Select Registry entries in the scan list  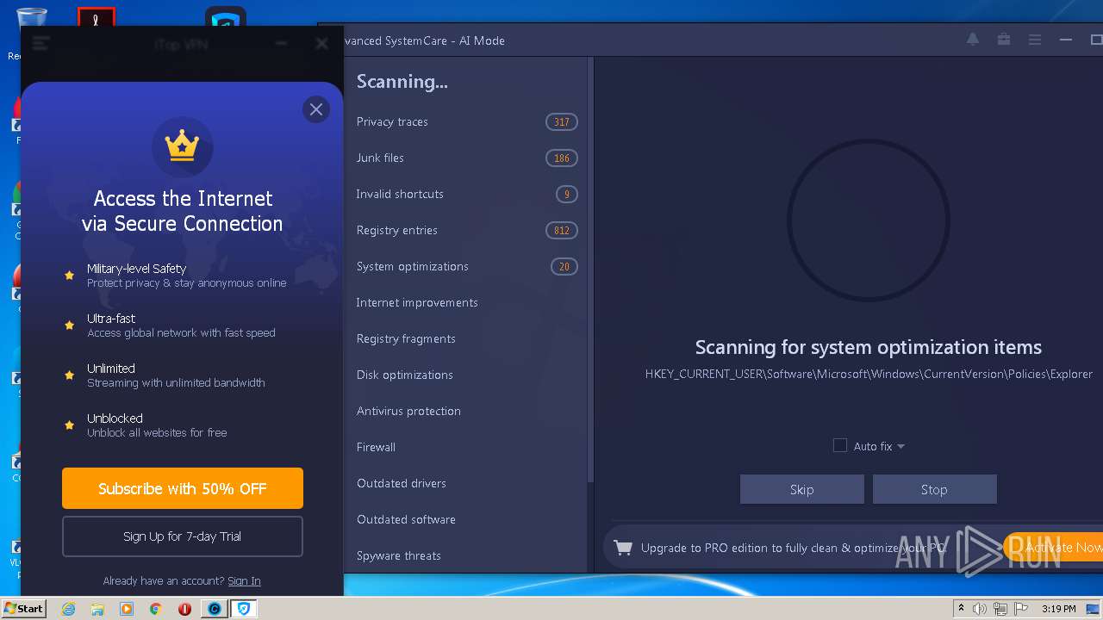click(x=397, y=231)
